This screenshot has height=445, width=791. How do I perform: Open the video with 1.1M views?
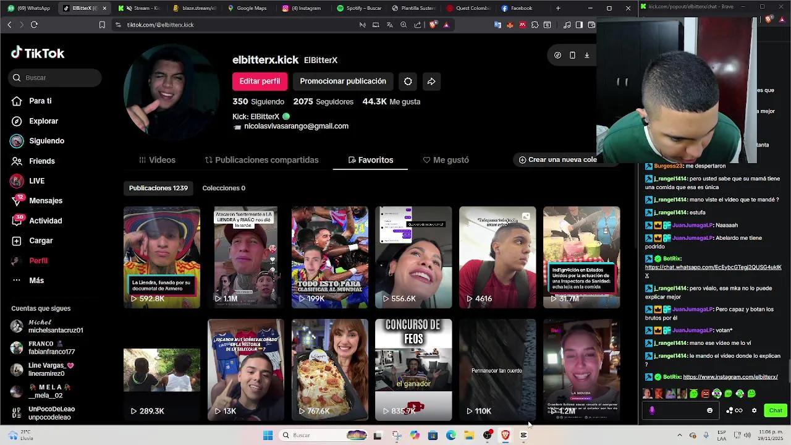[x=246, y=257]
